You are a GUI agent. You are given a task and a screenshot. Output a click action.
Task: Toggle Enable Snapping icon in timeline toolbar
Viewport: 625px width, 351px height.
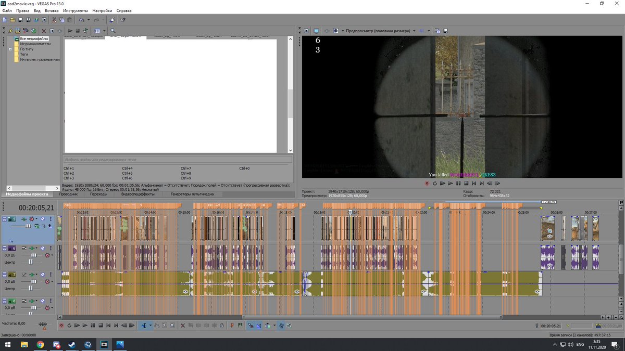[x=251, y=326]
